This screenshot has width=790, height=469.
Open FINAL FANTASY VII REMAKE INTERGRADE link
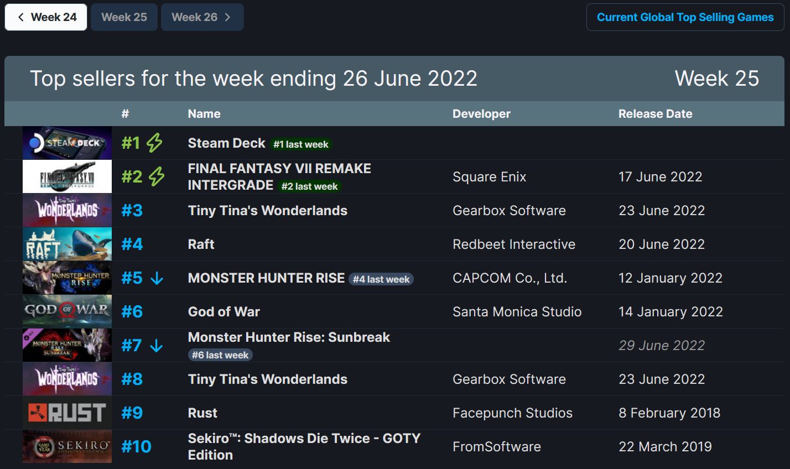[279, 176]
